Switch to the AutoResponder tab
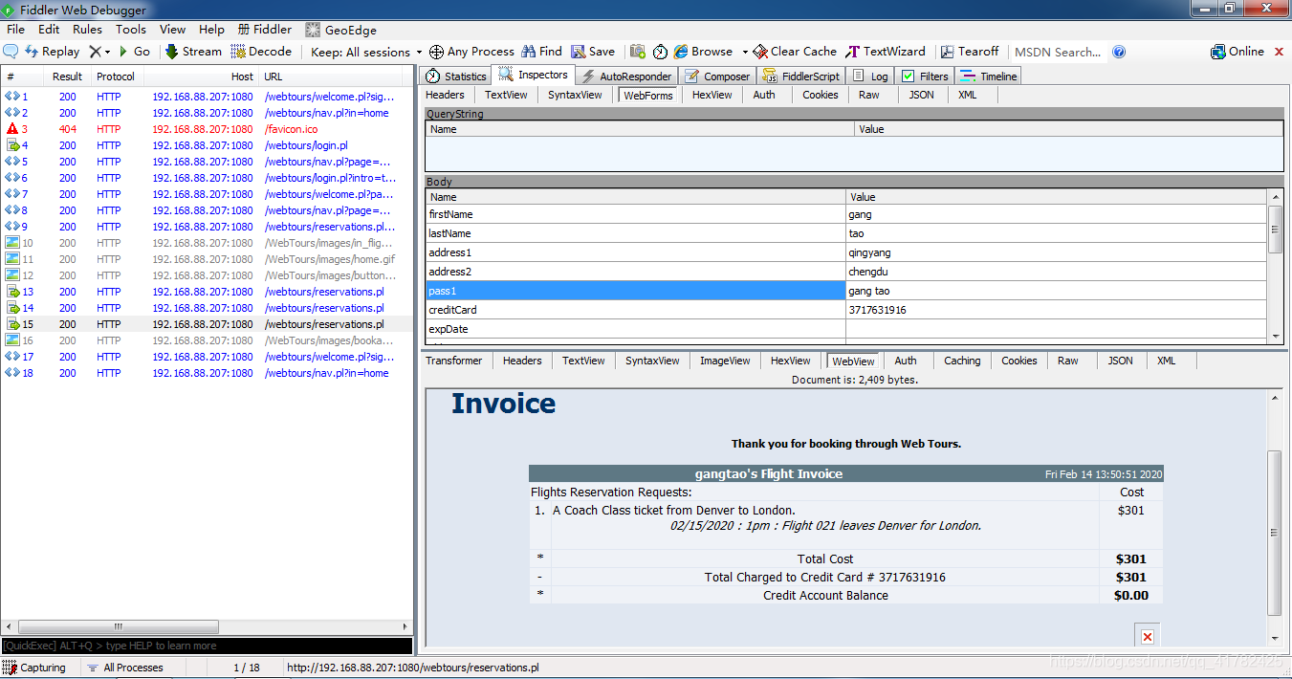 click(x=625, y=77)
